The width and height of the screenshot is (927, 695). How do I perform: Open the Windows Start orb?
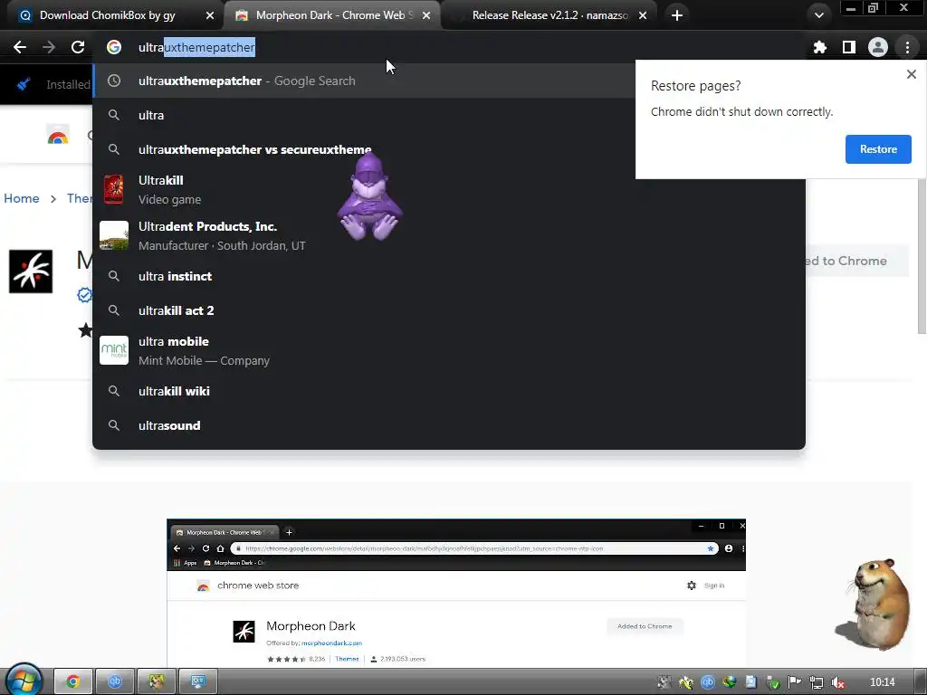24,681
